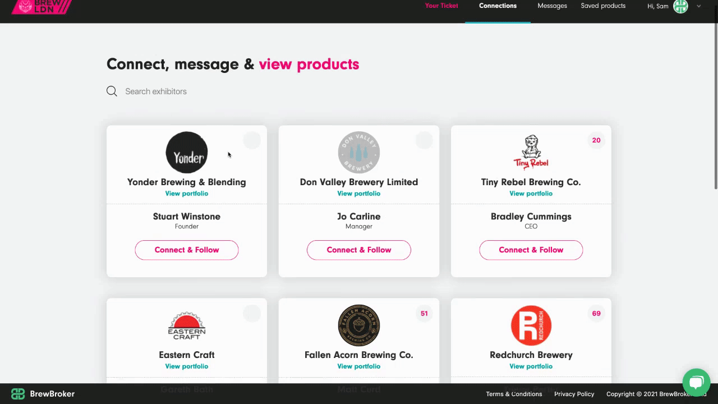Click Sam's profile avatar
Image resolution: width=718 pixels, height=404 pixels.
click(x=680, y=6)
